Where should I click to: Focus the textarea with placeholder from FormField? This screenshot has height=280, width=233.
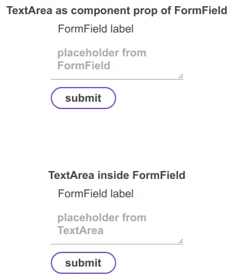pos(117,59)
